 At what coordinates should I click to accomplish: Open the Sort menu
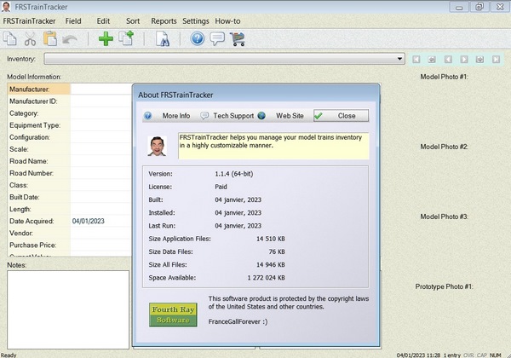pyautogui.click(x=133, y=21)
